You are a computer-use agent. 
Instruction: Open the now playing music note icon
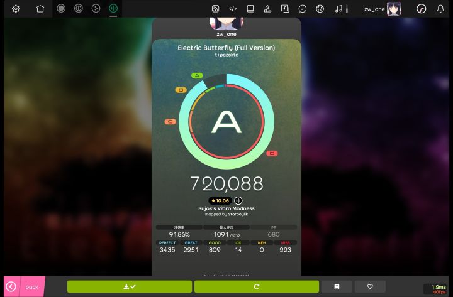338,9
